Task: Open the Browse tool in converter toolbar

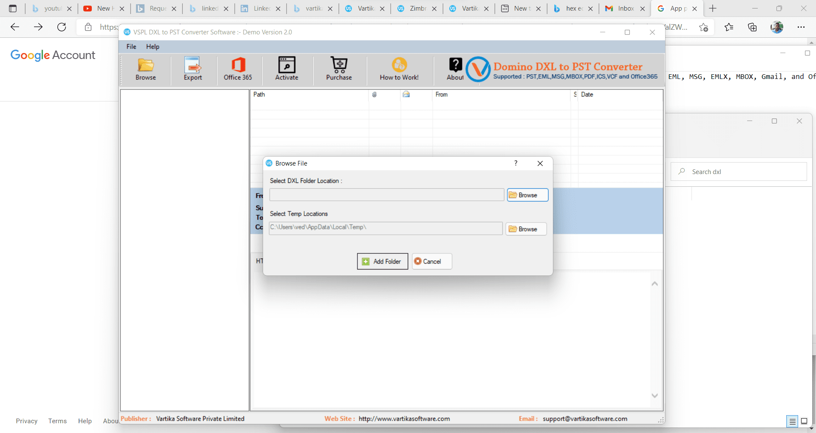Action: [146, 69]
